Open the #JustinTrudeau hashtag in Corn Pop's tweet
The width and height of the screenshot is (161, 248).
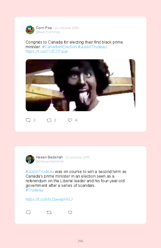[x=92, y=47]
